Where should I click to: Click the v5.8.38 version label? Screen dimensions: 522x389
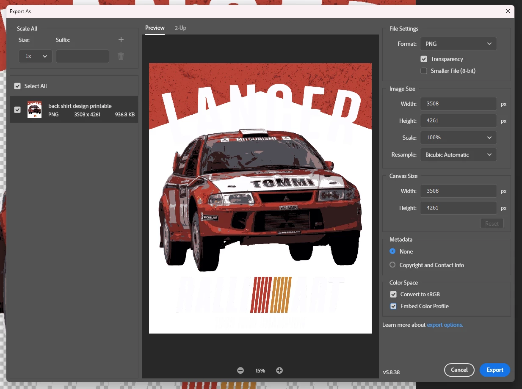point(391,372)
